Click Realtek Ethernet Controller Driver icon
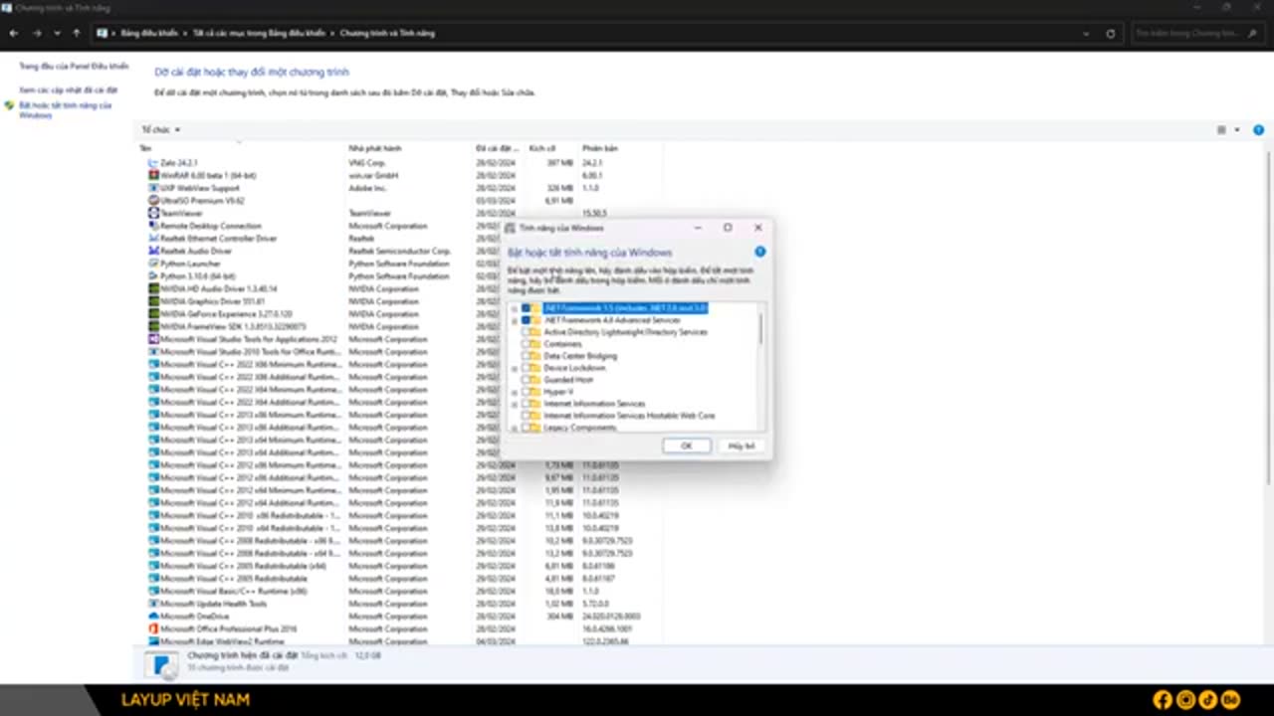Viewport: 1274px width, 716px height. coord(153,238)
